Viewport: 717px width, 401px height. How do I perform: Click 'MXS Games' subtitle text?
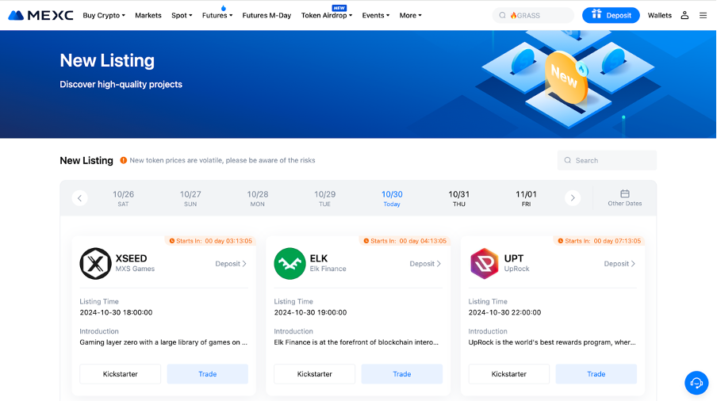coord(135,269)
